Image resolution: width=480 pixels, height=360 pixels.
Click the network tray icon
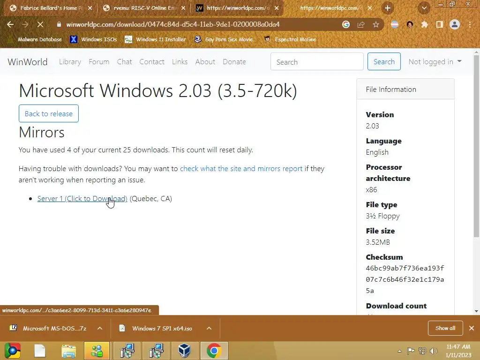(x=422, y=351)
